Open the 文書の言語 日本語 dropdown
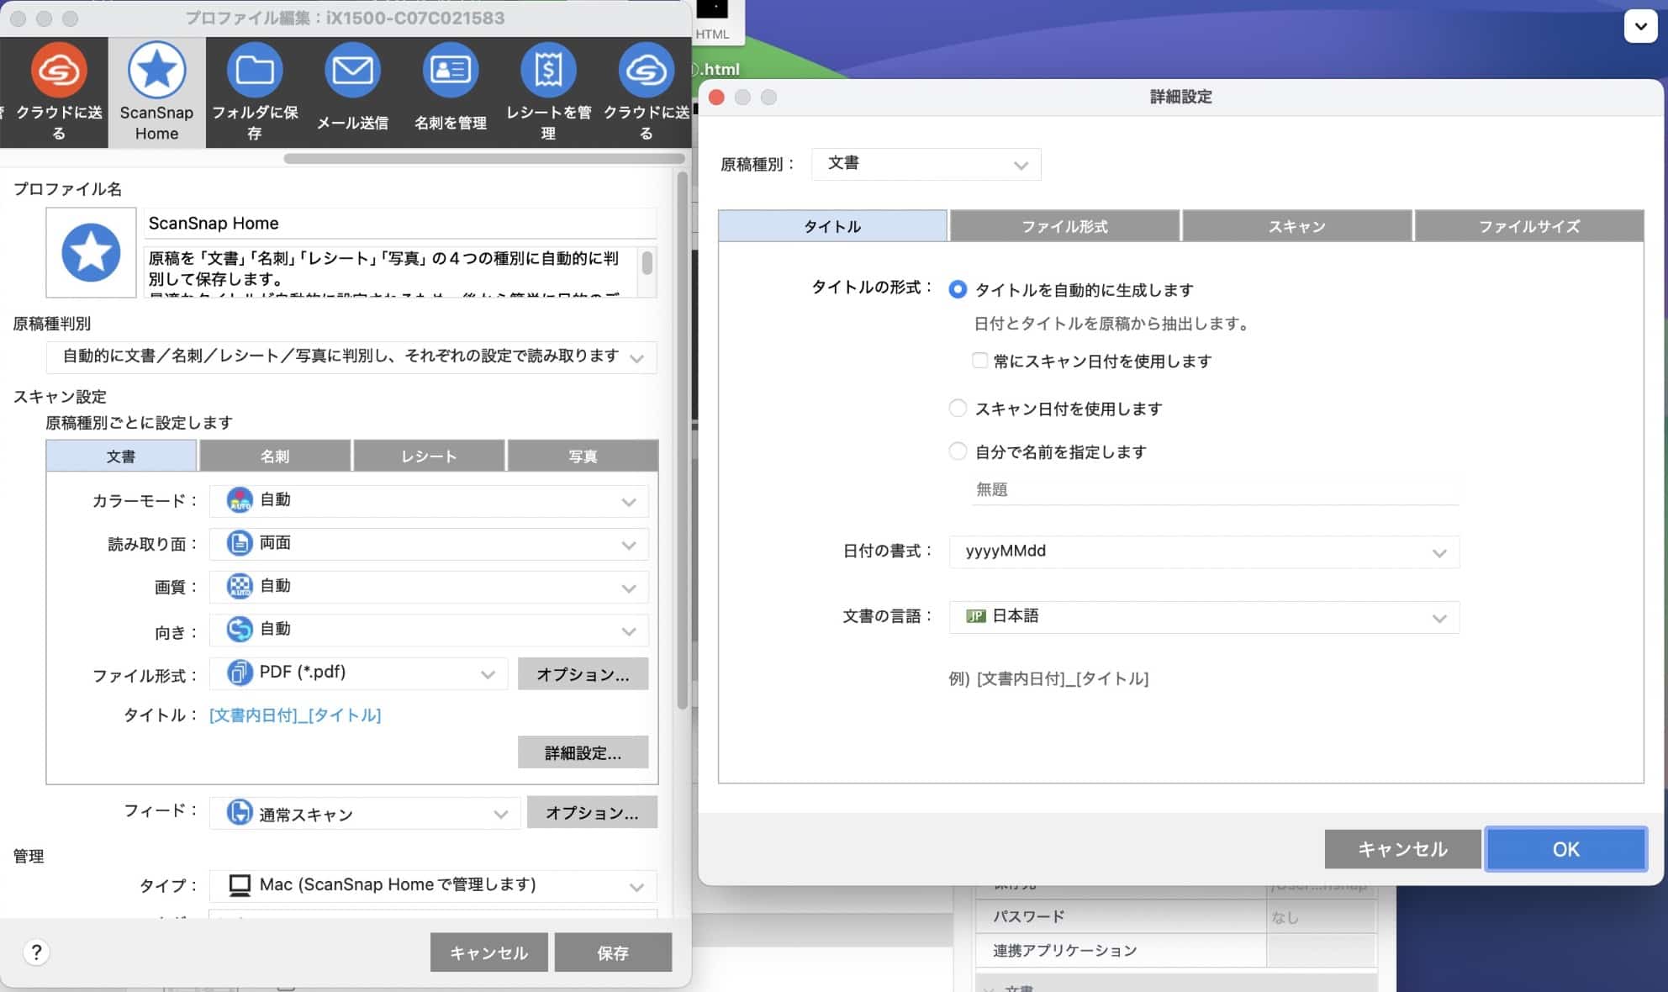Image resolution: width=1668 pixels, height=992 pixels. pyautogui.click(x=1204, y=617)
